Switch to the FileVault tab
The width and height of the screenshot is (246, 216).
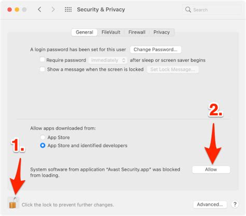coord(111,32)
